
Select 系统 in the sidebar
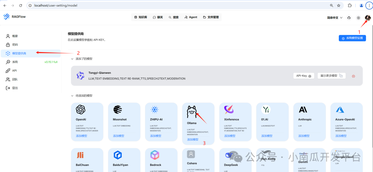(30, 62)
